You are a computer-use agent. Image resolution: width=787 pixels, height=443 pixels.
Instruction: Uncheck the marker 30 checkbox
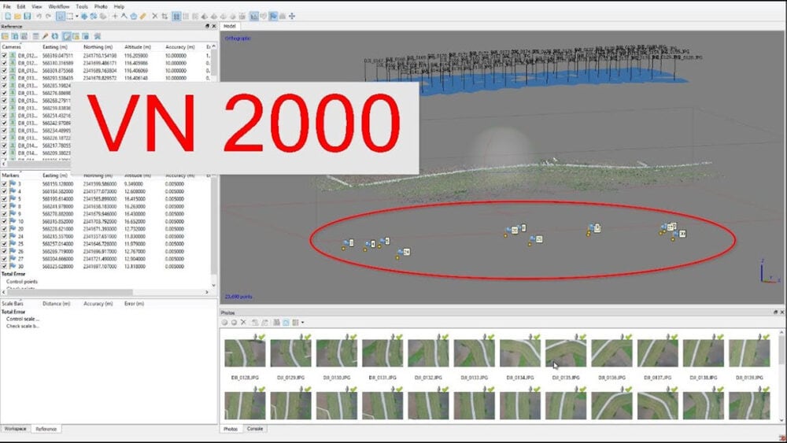(5, 266)
